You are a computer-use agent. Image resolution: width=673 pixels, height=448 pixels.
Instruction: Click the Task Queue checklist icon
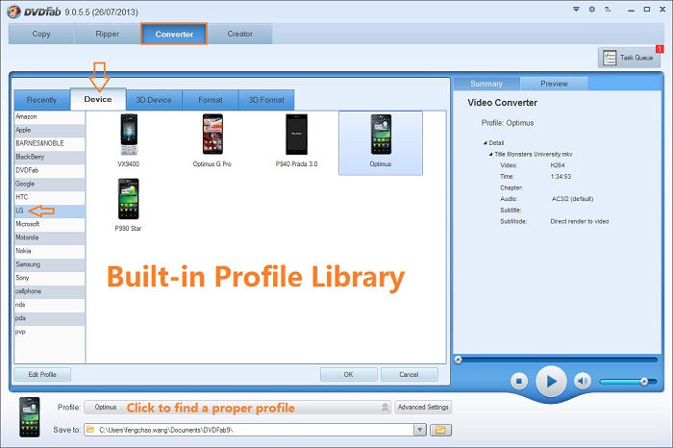pyautogui.click(x=610, y=58)
